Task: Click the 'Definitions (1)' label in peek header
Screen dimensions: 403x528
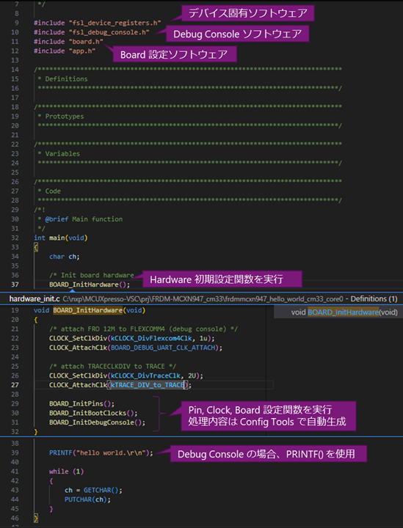Action: 374,299
